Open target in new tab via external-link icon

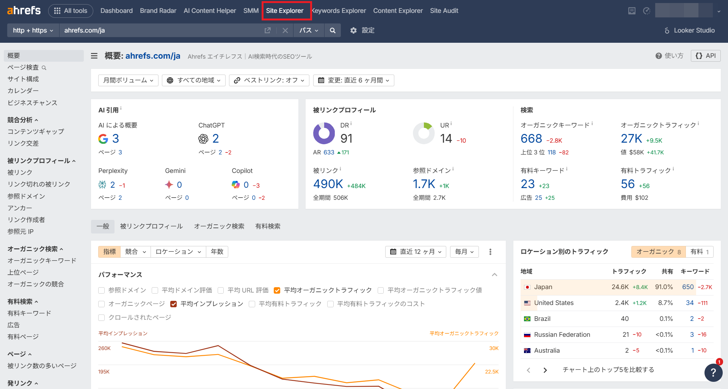point(268,30)
